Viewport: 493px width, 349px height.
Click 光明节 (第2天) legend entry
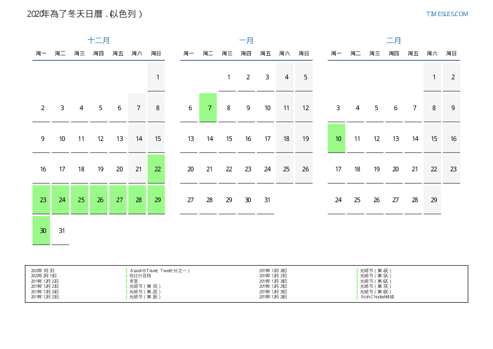pos(145,292)
